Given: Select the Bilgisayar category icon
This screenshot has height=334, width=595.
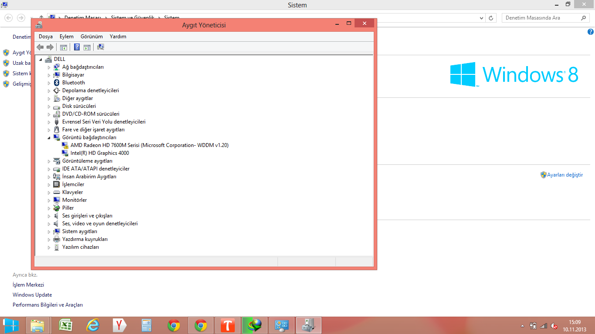Looking at the screenshot, I should coord(56,75).
